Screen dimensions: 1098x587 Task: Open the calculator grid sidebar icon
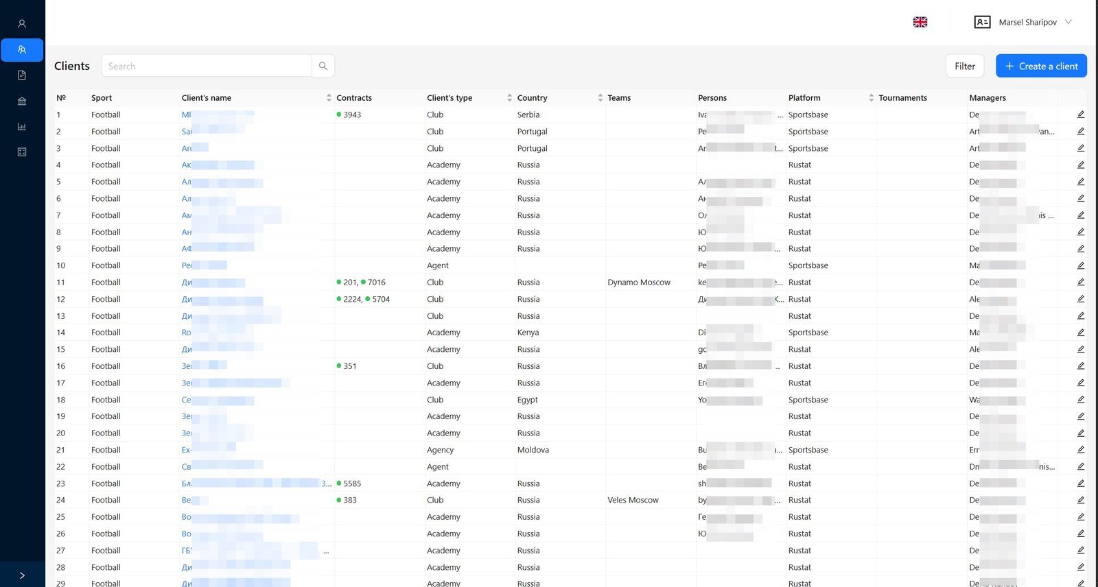point(22,152)
